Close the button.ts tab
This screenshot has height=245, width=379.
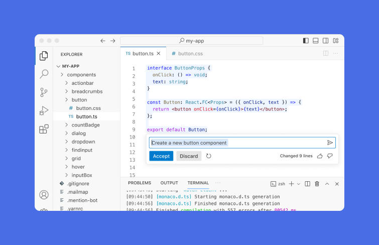(159, 53)
